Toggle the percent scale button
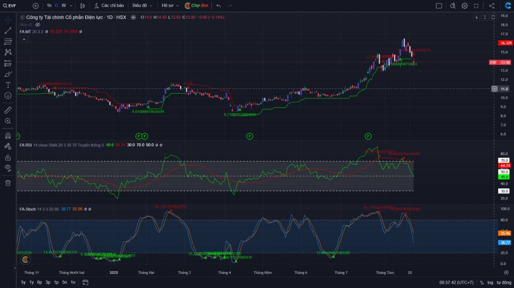Viewport: 514px width, 288px height. [x=482, y=282]
